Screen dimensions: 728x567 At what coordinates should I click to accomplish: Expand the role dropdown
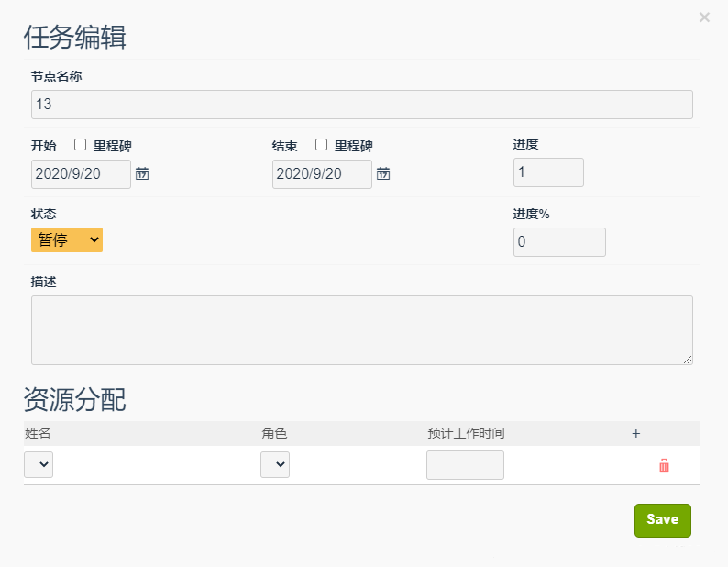pos(275,465)
